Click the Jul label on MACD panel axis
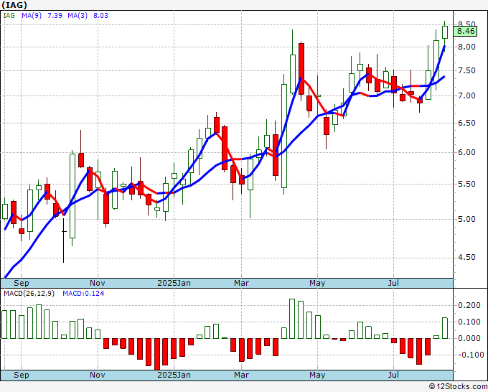The image size is (488, 392). pyautogui.click(x=394, y=375)
